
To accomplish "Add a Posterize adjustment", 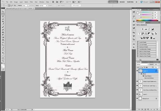I will coord(144,38).
